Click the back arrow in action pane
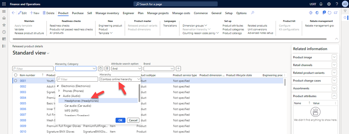349x134 pixels. tap(14, 13)
